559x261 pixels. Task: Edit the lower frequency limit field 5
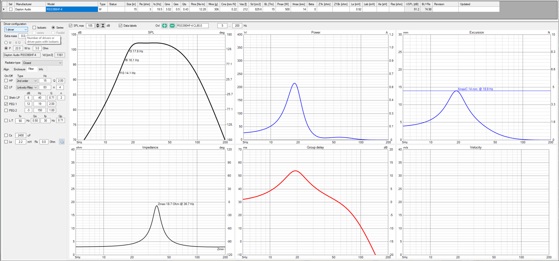point(222,26)
